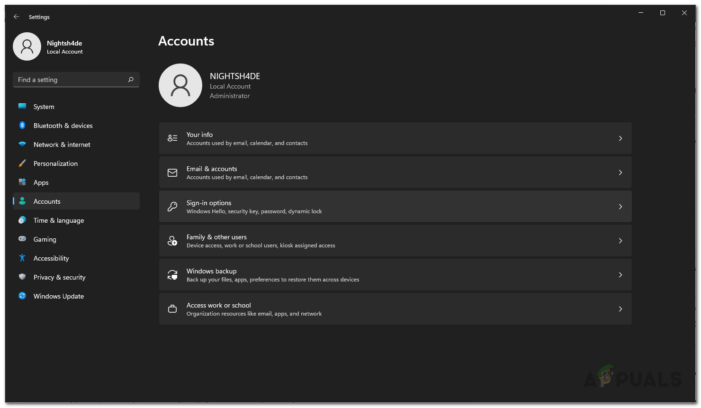The width and height of the screenshot is (701, 408).
Task: Click the large NIGHTSH4DE profile avatar
Action: [180, 85]
